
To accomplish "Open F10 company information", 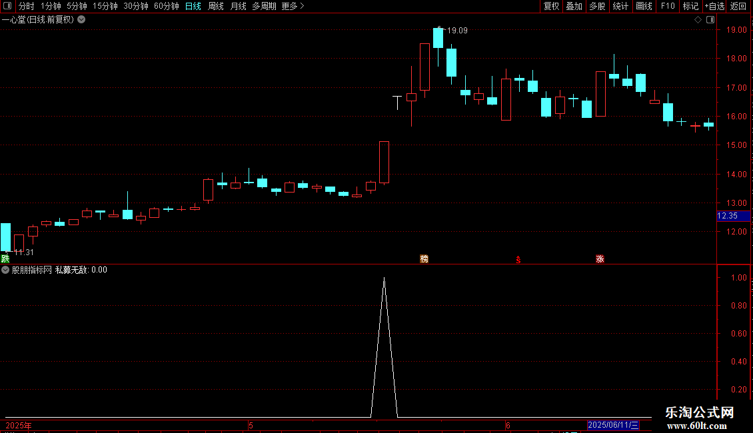I will [668, 6].
